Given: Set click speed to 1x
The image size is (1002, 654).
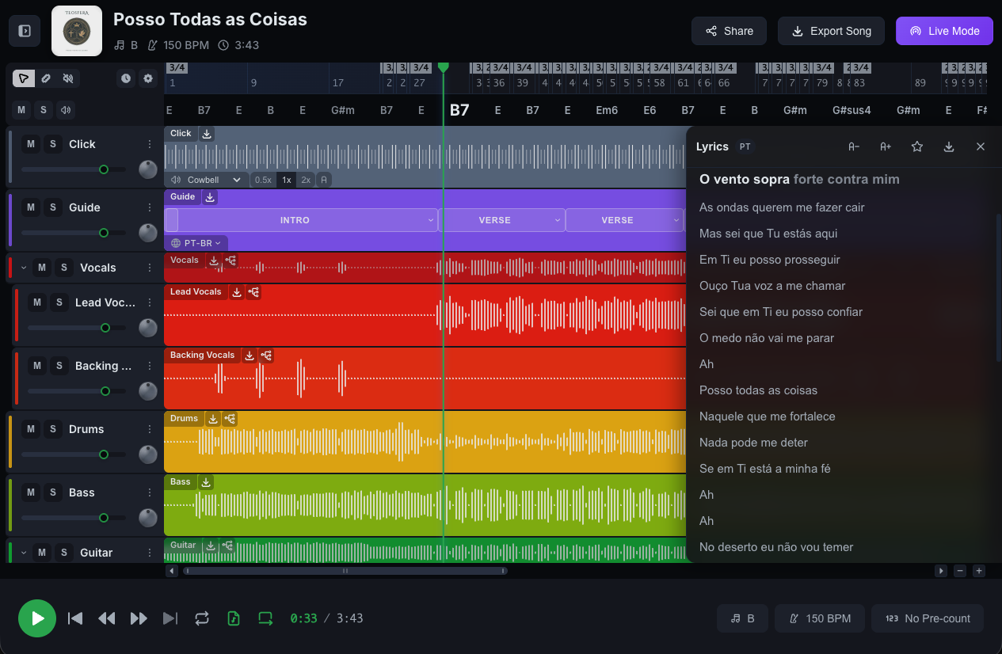Looking at the screenshot, I should (287, 180).
